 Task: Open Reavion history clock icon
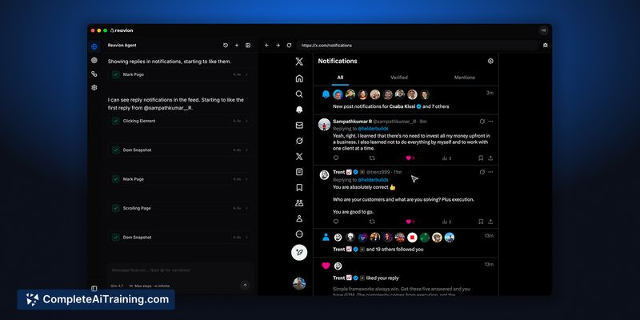(226, 46)
